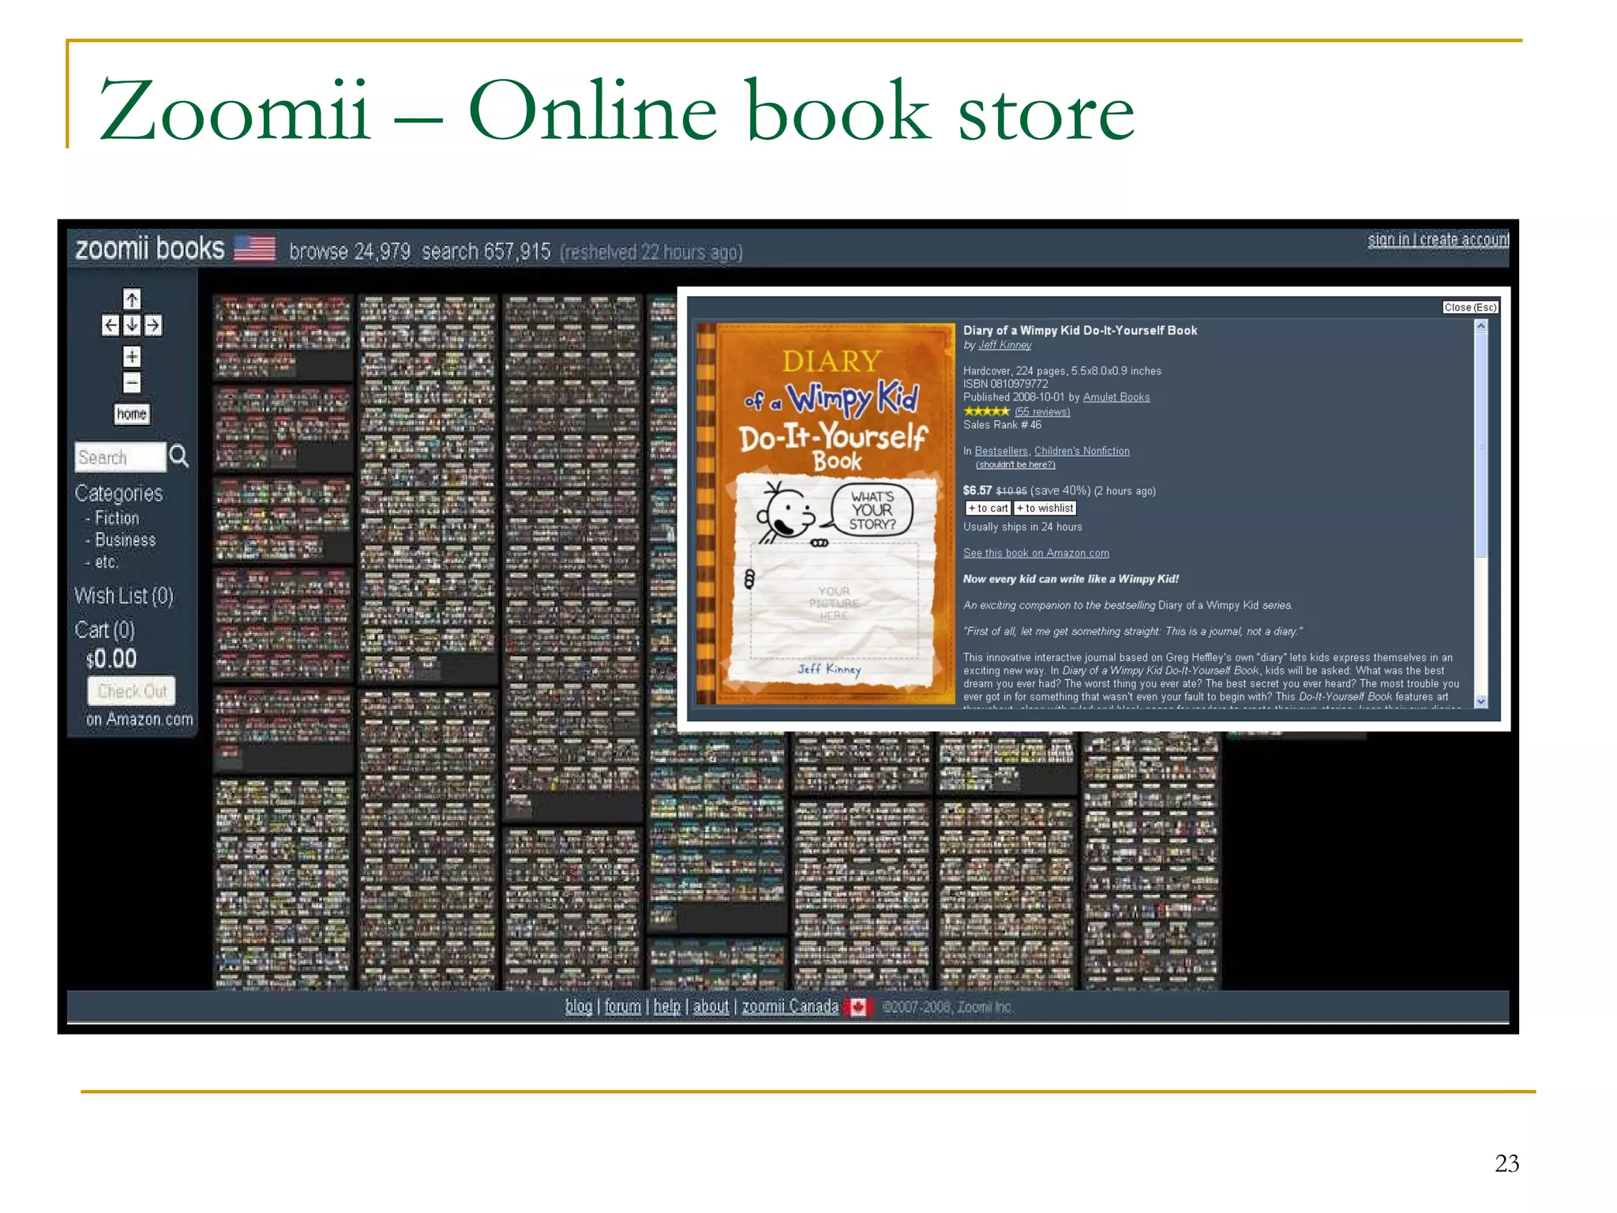Click sign in link

(x=1389, y=239)
